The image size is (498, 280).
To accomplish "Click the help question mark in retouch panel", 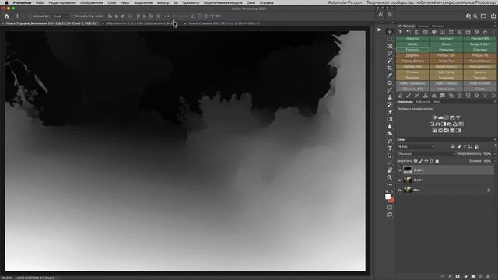I will pyautogui.click(x=400, y=32).
